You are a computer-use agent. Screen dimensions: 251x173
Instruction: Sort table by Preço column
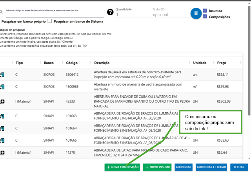click(222, 63)
